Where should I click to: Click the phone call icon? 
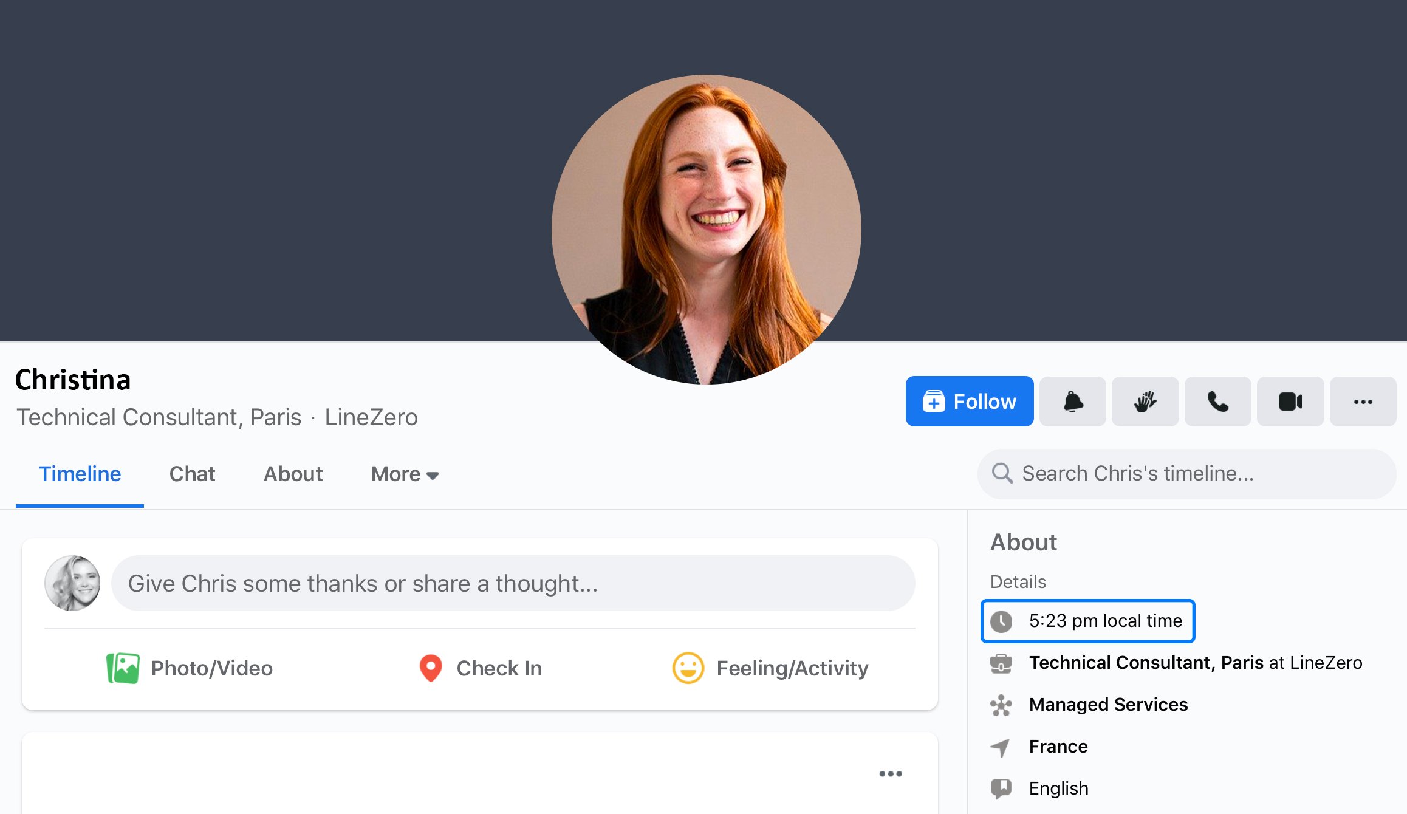(1218, 400)
